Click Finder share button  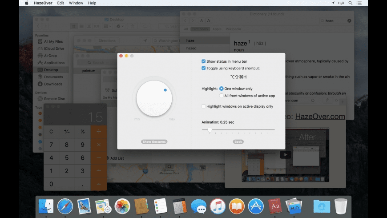click(x=133, y=26)
